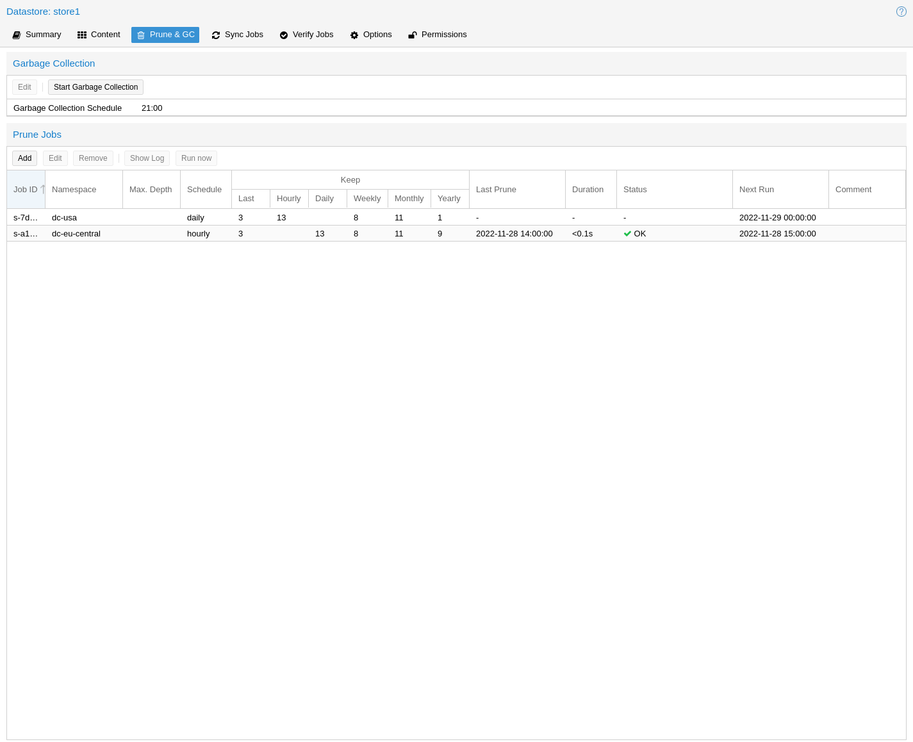Click the green OK status checkmark
The image size is (913, 742).
point(627,234)
